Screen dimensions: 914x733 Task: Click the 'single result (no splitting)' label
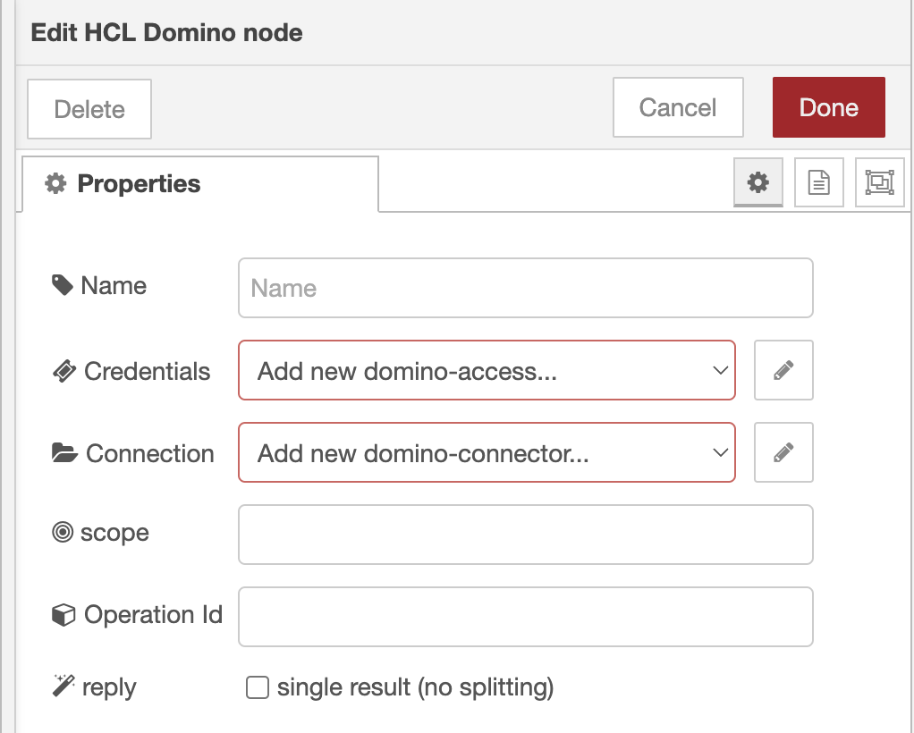pos(415,687)
